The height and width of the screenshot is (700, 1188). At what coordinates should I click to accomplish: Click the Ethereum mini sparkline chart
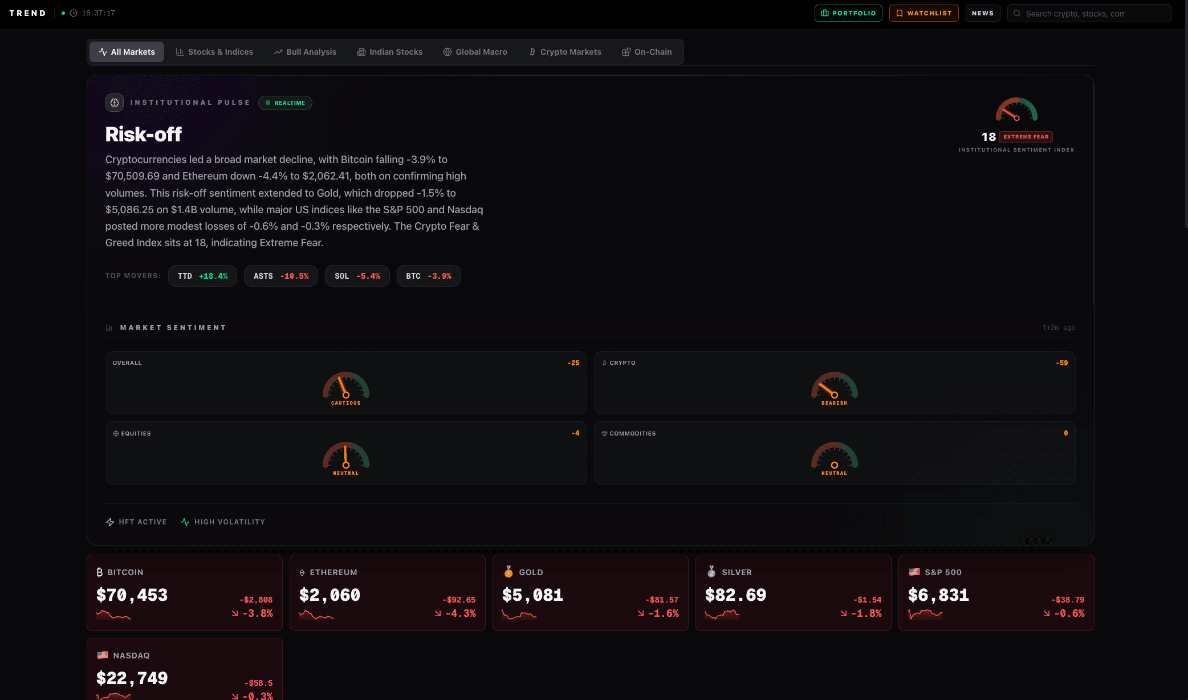(316, 615)
